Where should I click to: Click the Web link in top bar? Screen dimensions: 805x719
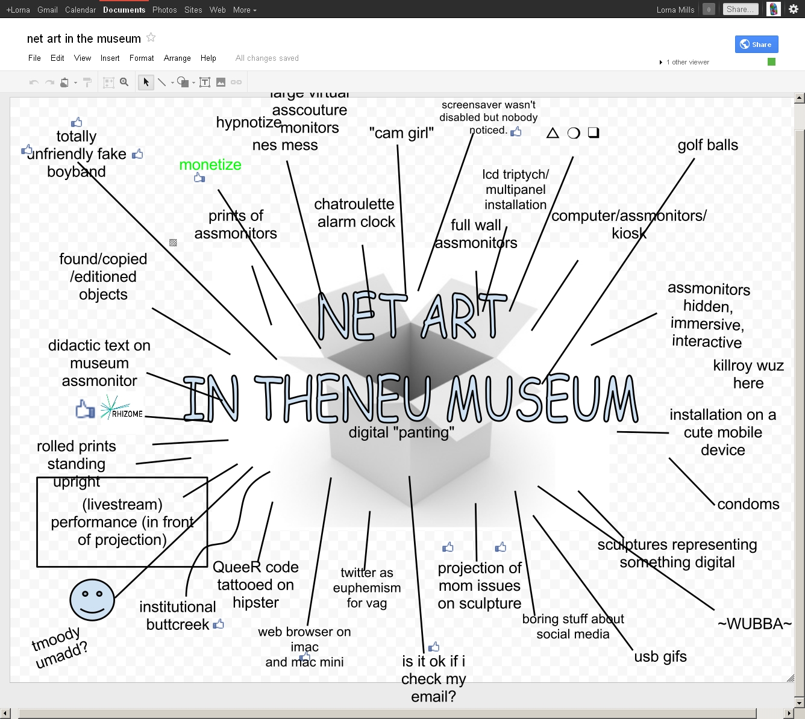click(x=218, y=10)
